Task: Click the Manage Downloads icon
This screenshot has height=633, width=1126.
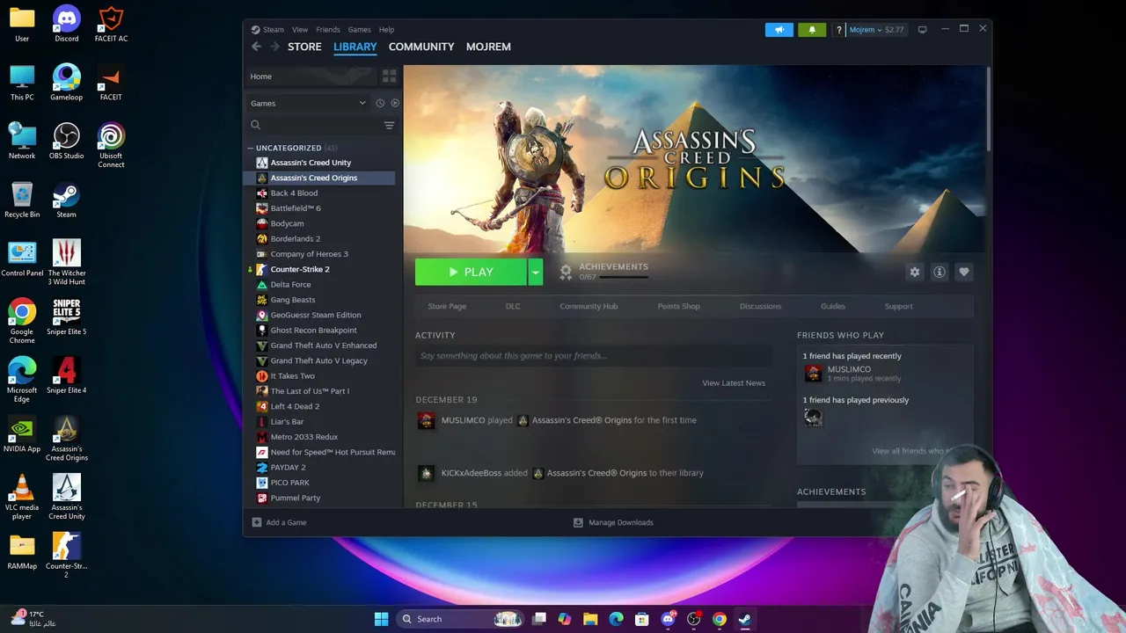Action: (578, 522)
